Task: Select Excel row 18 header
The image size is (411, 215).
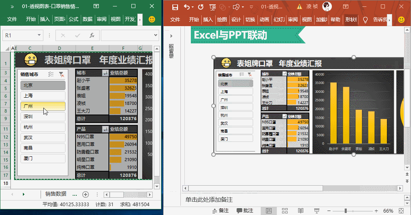Action: tap(6, 183)
